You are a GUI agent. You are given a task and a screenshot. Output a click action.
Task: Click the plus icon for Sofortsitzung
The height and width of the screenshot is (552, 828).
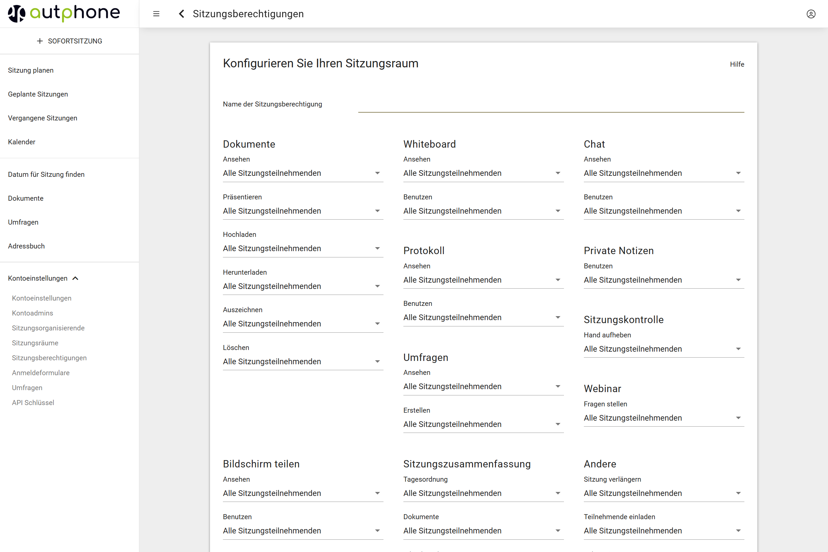click(x=40, y=41)
